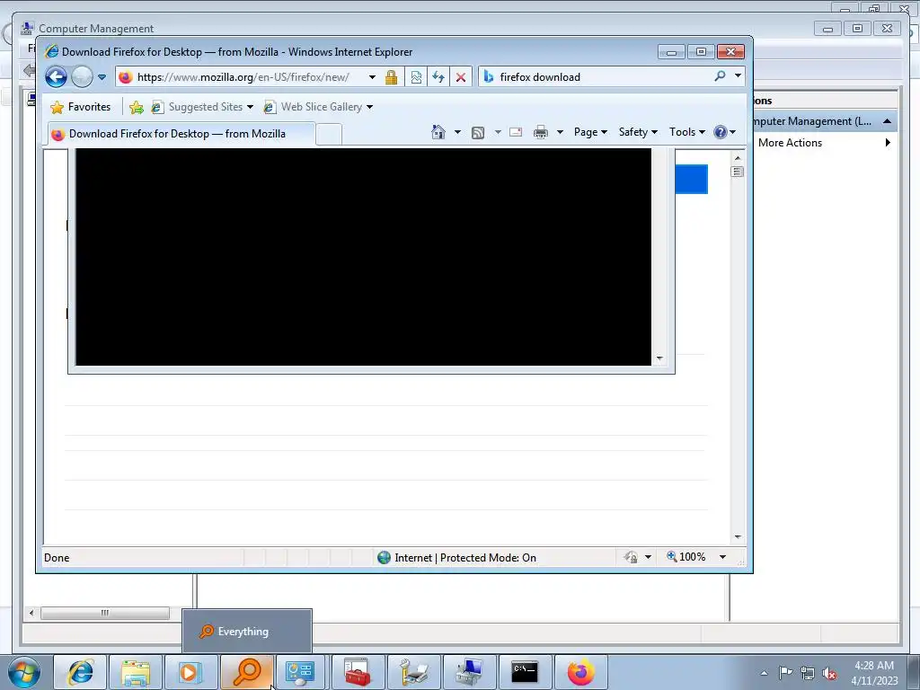Expand the Home button dropdown arrow

(457, 132)
